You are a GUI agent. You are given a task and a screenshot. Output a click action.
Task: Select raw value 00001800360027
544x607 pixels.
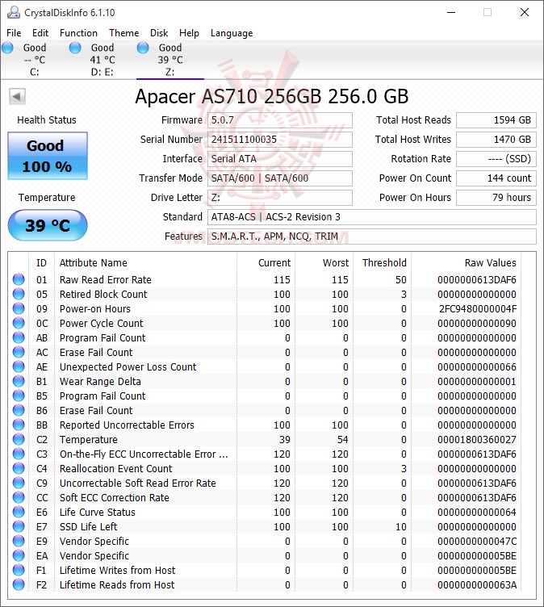[477, 439]
